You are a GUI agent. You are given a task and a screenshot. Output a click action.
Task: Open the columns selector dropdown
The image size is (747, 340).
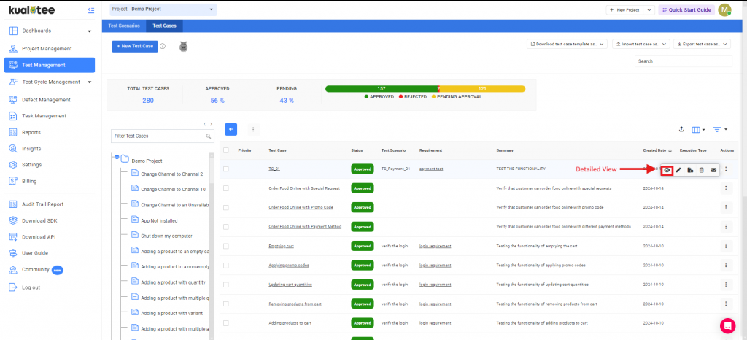tap(698, 130)
